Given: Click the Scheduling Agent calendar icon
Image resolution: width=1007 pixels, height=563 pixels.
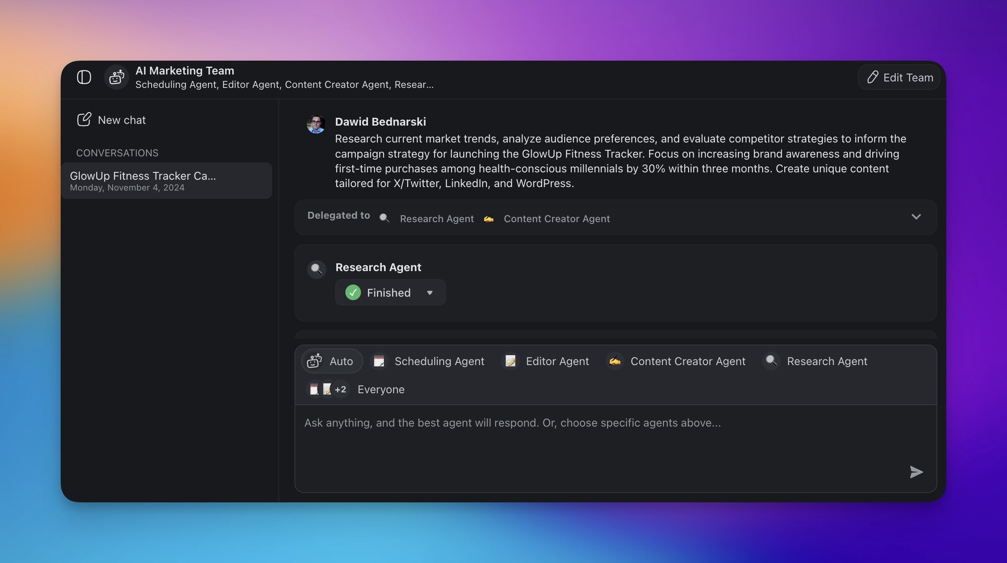Looking at the screenshot, I should coord(379,361).
